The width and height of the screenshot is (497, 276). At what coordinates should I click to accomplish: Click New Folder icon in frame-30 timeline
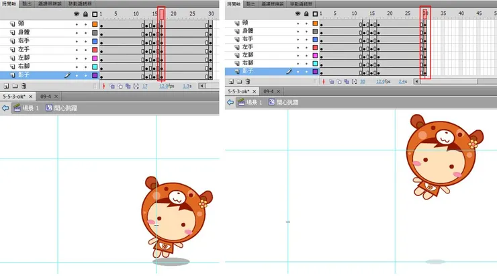tap(239, 81)
